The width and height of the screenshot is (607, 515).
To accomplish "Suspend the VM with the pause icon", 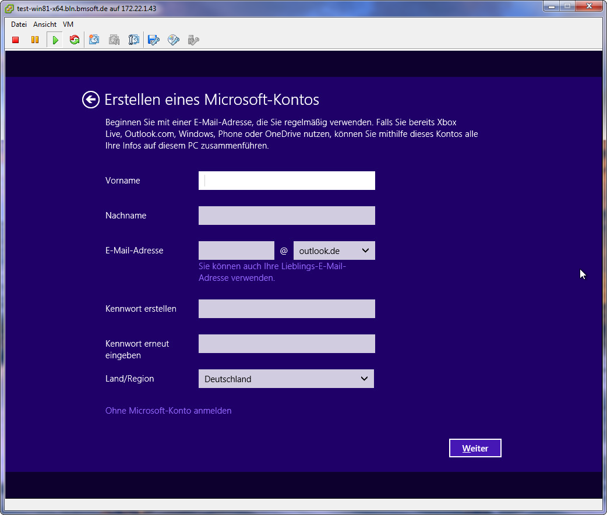I will tap(35, 40).
